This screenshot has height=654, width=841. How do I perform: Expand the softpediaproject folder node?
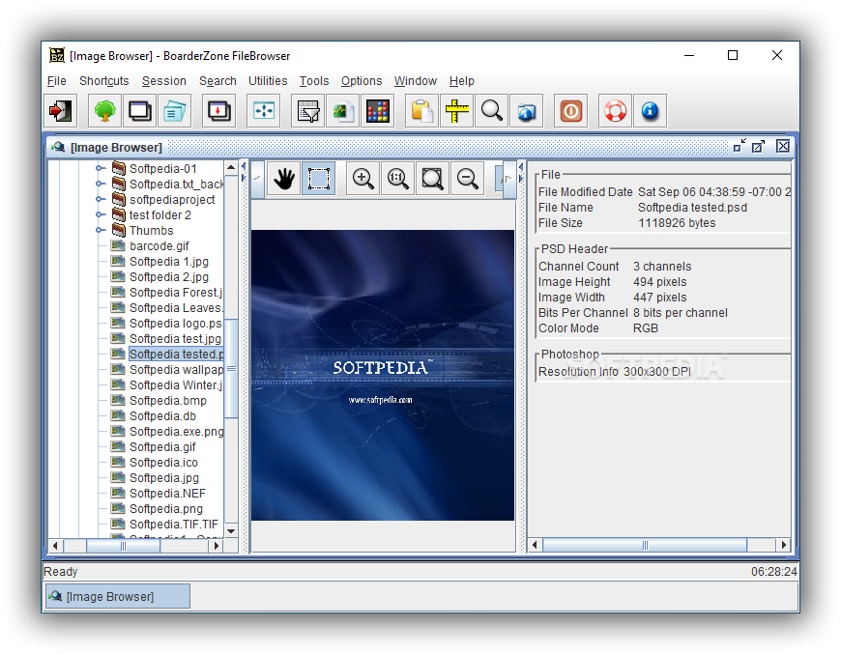(100, 199)
